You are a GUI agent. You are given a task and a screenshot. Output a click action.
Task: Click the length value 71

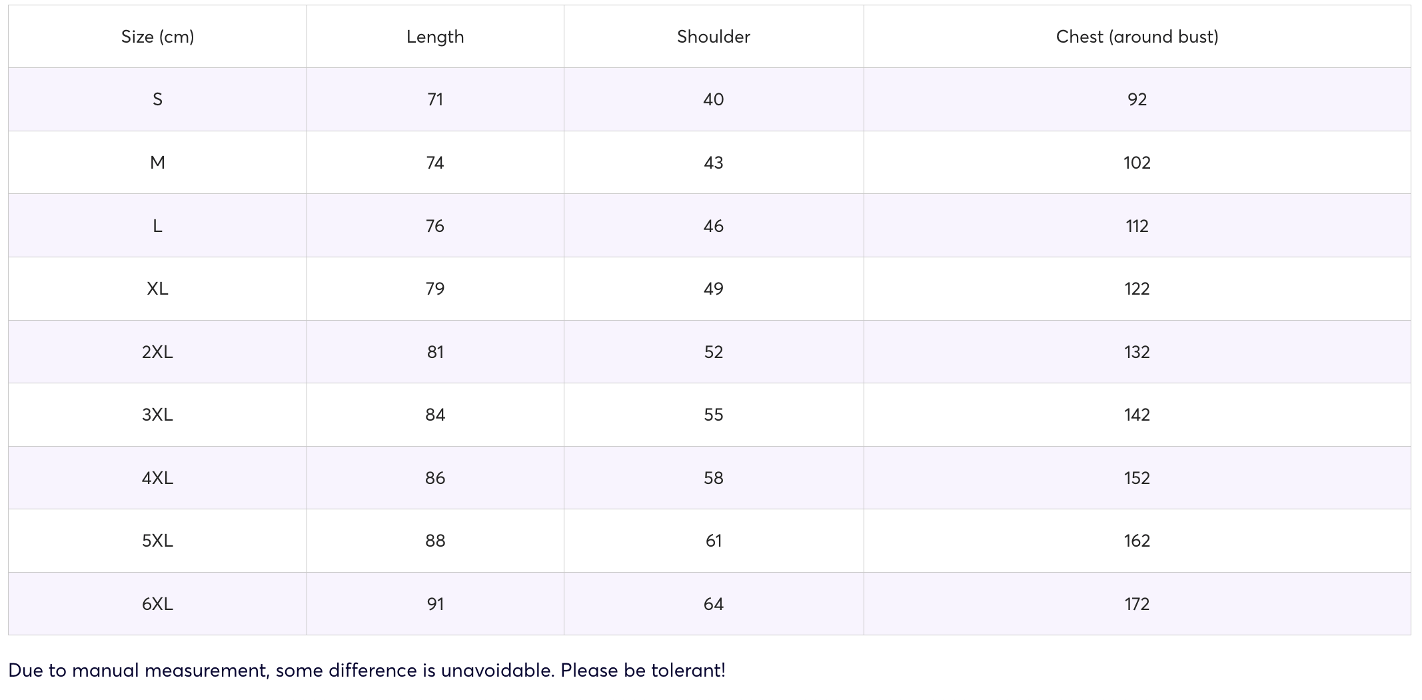point(435,99)
